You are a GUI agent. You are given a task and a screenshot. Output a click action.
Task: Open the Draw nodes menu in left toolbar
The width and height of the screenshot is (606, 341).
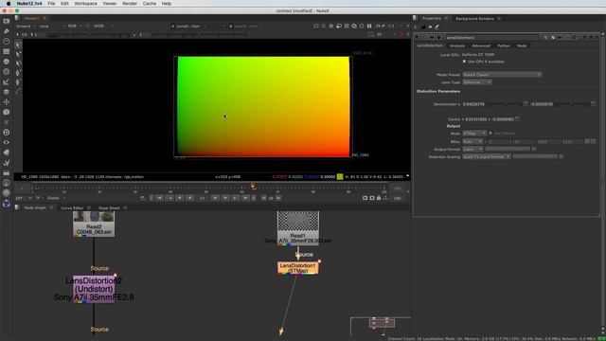7,31
